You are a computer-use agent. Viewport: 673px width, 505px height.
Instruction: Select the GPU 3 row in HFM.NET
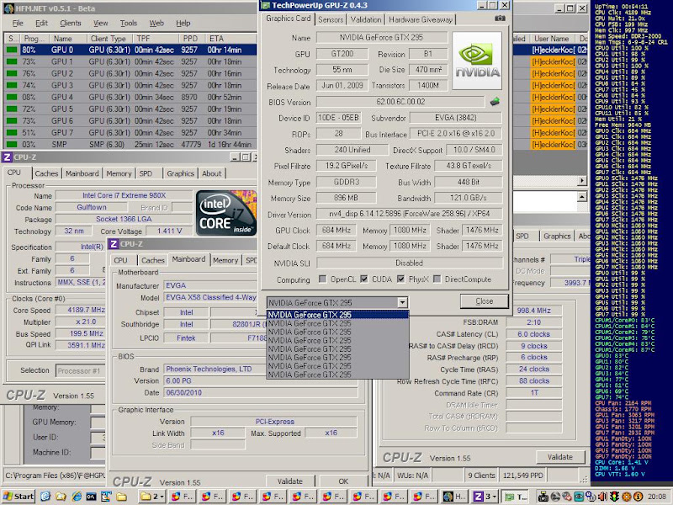pyautogui.click(x=130, y=86)
